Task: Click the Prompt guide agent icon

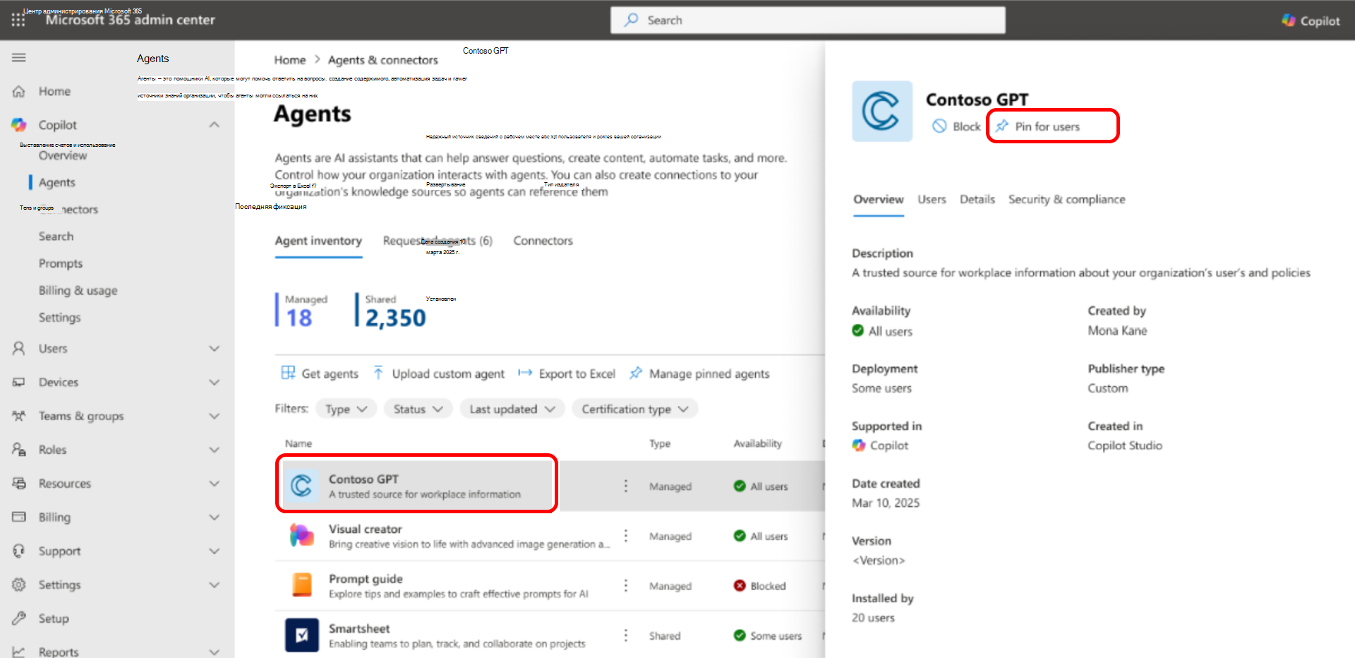Action: pyautogui.click(x=301, y=585)
